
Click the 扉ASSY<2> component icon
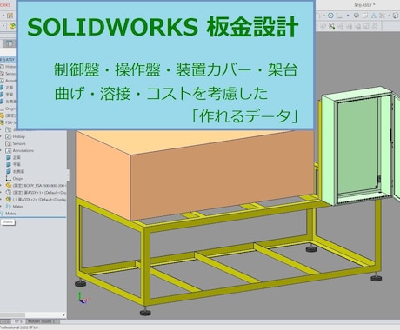coord(9,200)
